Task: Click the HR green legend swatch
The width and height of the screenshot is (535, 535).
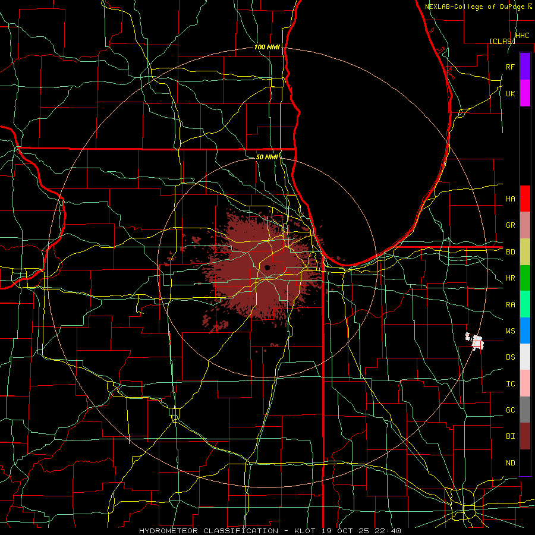Action: (525, 278)
